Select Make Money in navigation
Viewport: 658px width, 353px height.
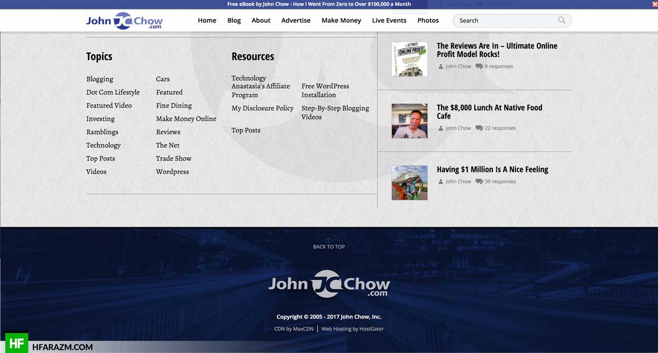point(341,20)
